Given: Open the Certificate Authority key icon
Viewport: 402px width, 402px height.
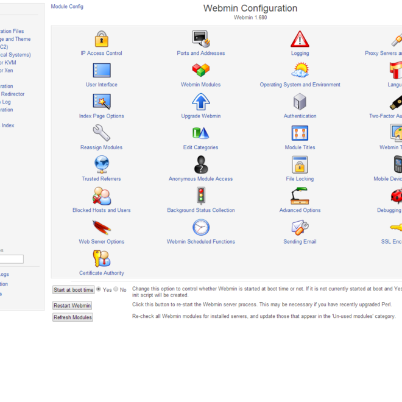Looking at the screenshot, I should (x=102, y=259).
